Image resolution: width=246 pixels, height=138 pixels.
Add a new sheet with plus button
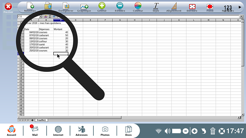point(32,120)
